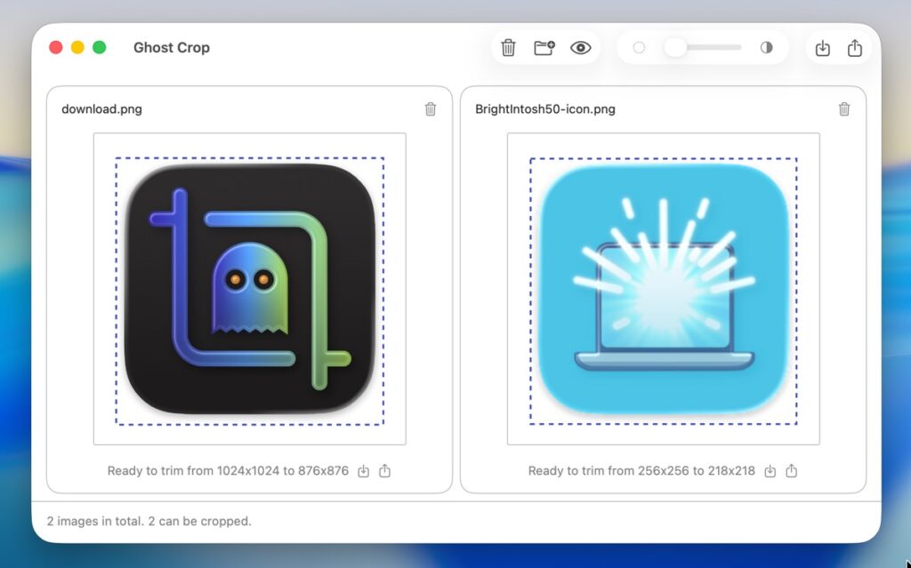The width and height of the screenshot is (911, 568).
Task: Click the download.png file name label
Action: click(x=101, y=109)
